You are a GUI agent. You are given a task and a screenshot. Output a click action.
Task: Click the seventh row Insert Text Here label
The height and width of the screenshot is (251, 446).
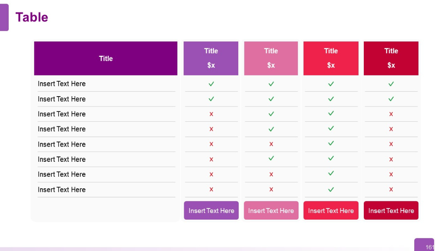62,174
